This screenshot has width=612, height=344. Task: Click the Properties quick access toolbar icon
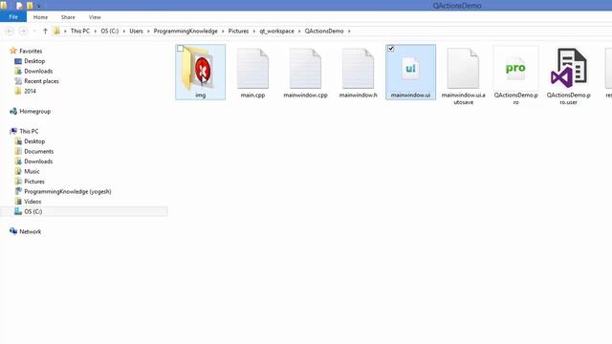coord(19,6)
